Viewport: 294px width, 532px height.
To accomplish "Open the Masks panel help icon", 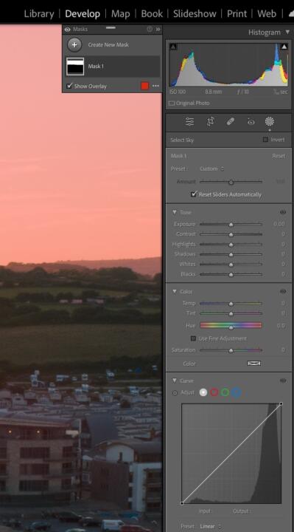I will coord(150,29).
